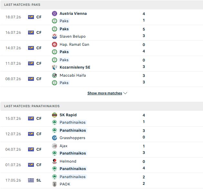Click the Greek flag icon beside SL
The width and height of the screenshot is (203, 189).
pyautogui.click(x=31, y=180)
